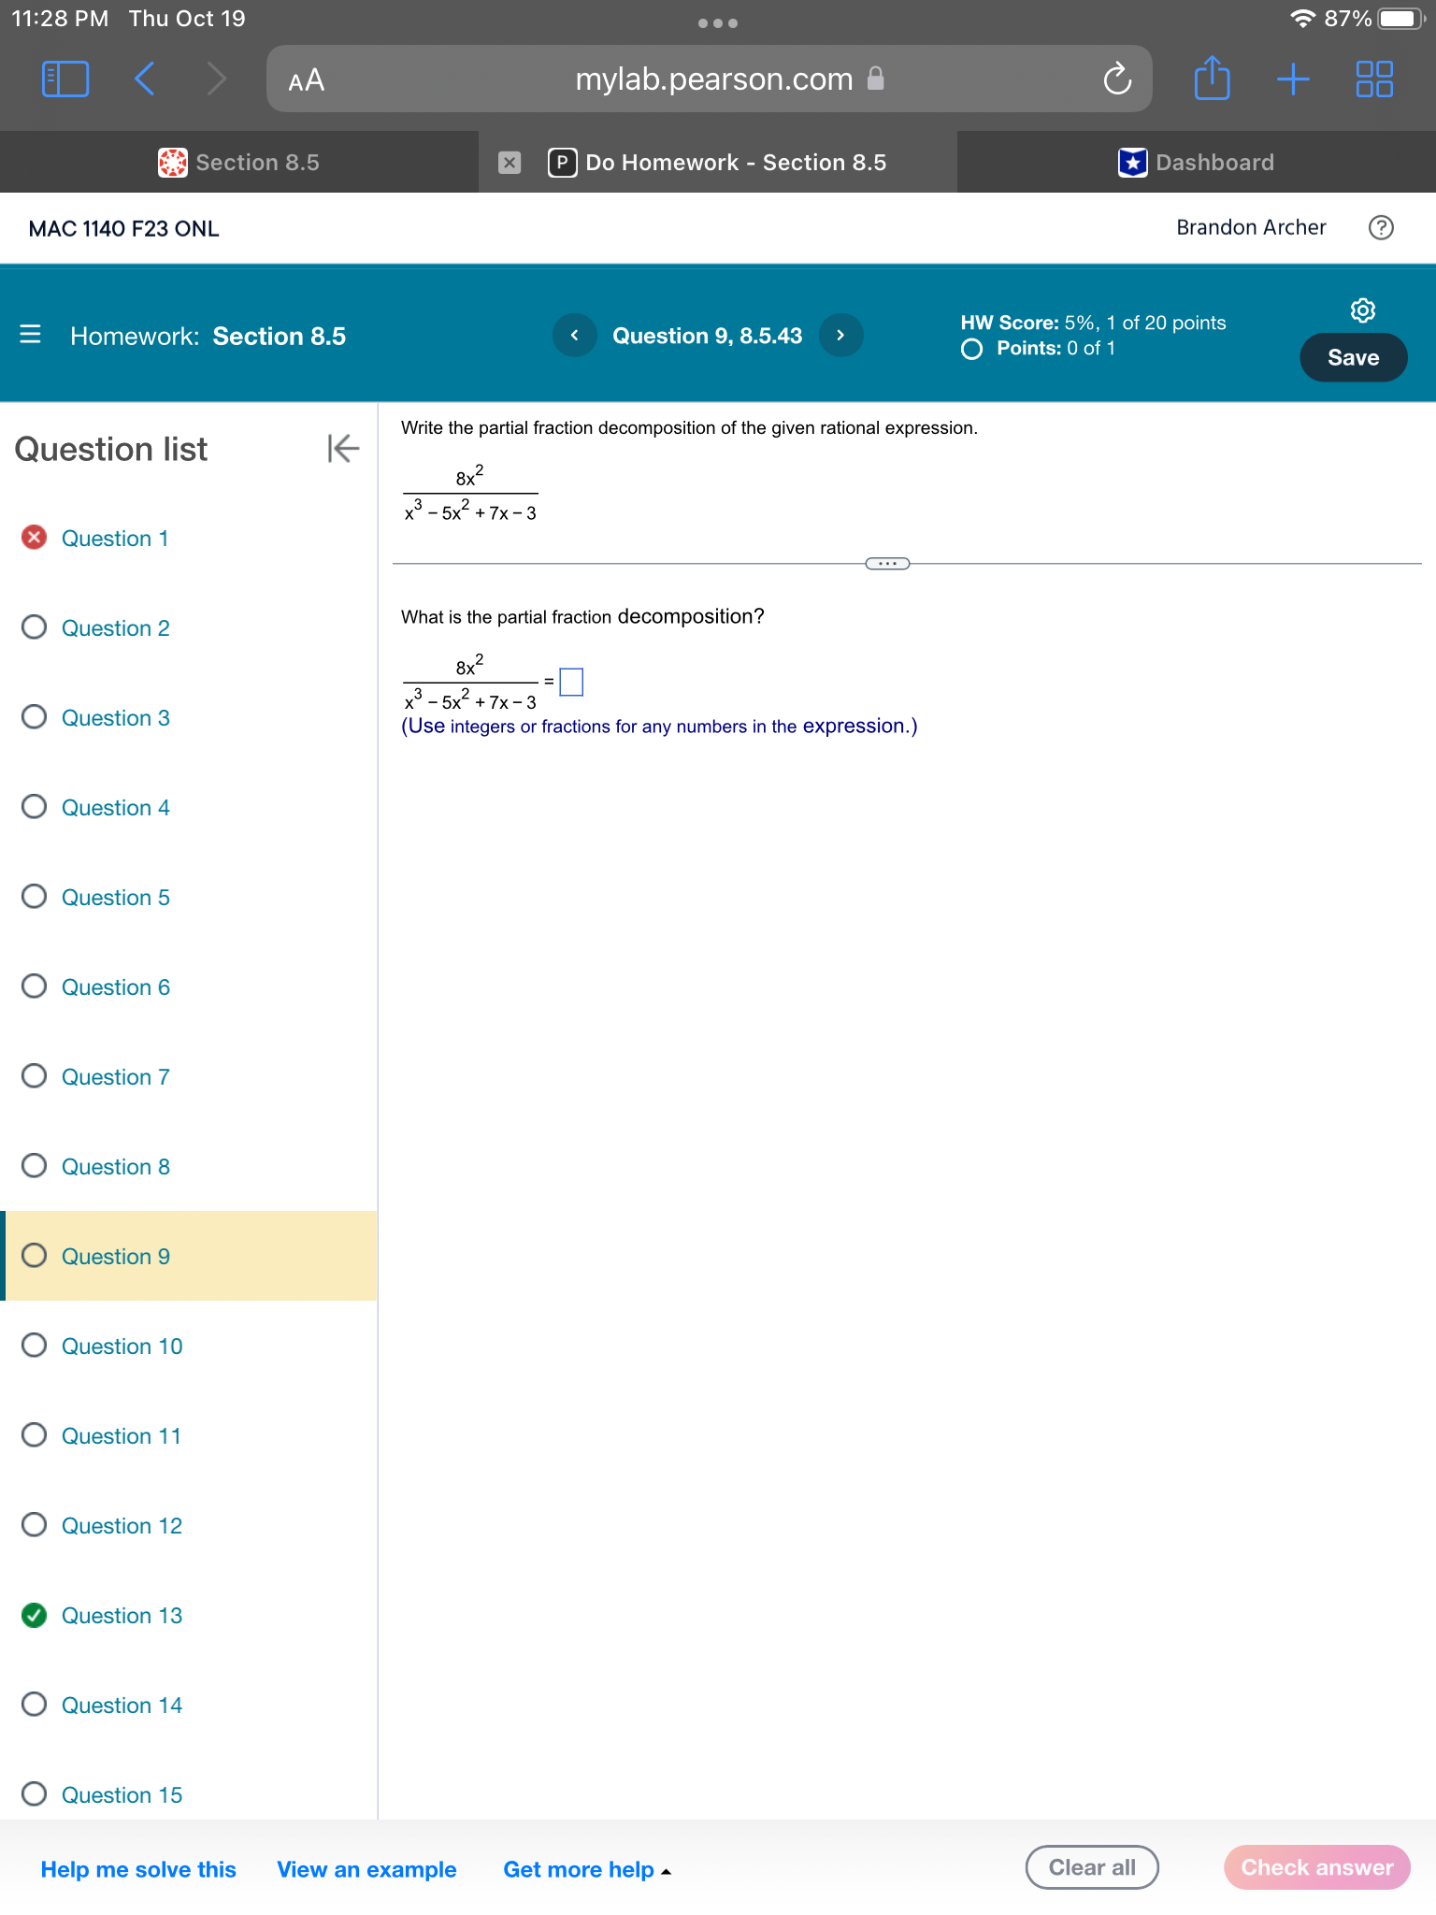1436x1915 pixels.
Task: Tap the browser forward arrow
Action: pos(216,79)
